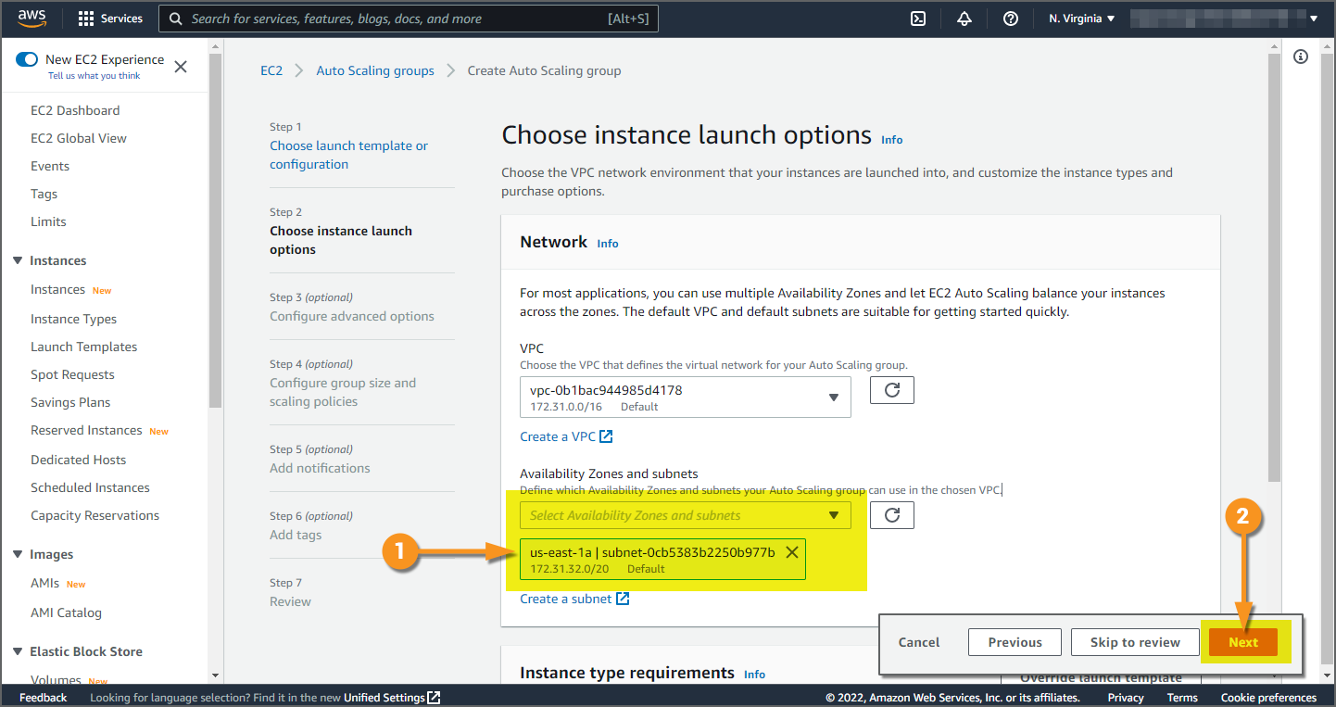Remove the us-east-1a subnet selection
This screenshot has width=1336, height=707.
pos(792,552)
